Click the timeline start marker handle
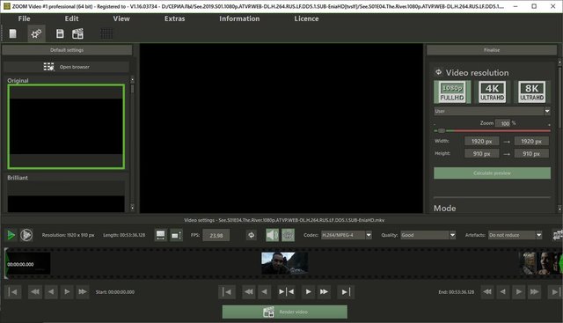 tap(6, 263)
